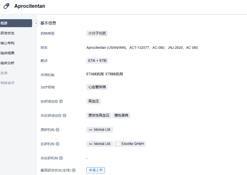The width and height of the screenshot is (247, 175).
Task: Click the 小分子化药 drug type tag
Action: [x=97, y=33]
